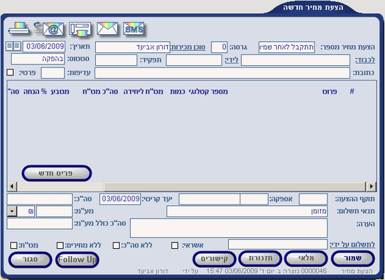Open the סוכן מכירות link
The image size is (385, 280).
tap(188, 47)
